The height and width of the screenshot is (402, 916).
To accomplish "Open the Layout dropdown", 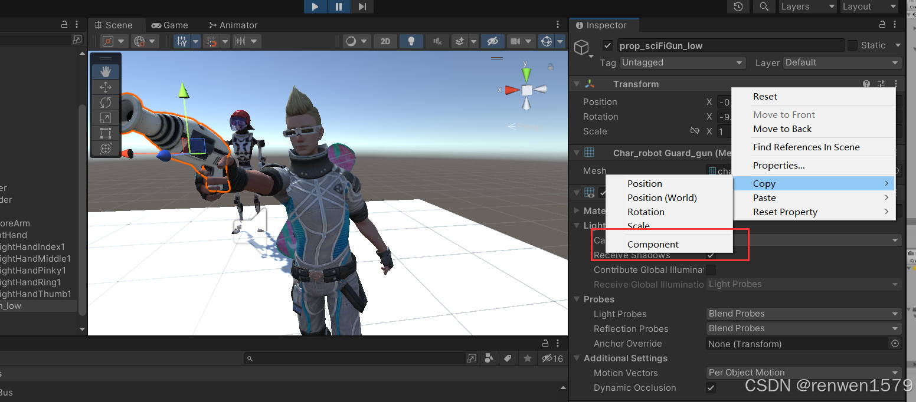I will tap(869, 6).
